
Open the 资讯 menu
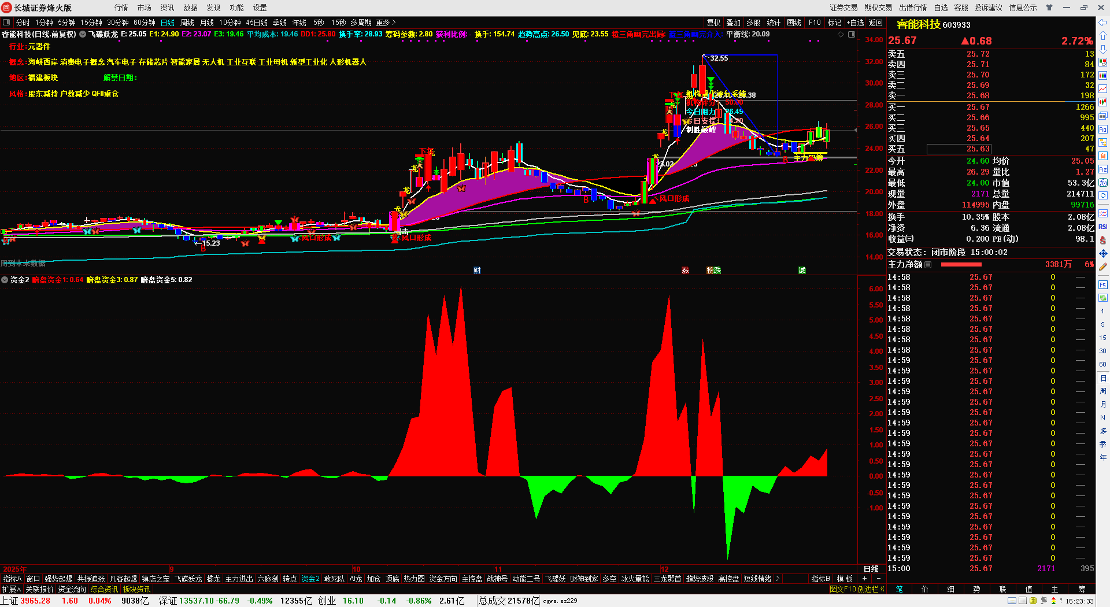point(168,8)
